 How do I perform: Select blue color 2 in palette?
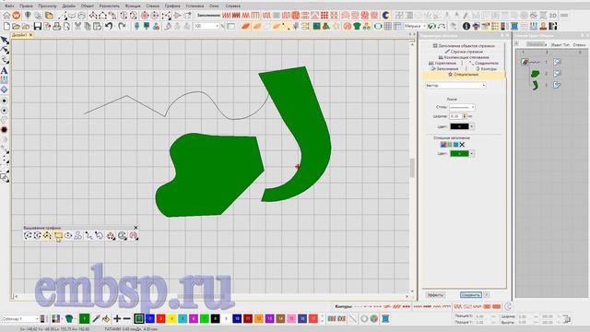pyautogui.click(x=149, y=319)
